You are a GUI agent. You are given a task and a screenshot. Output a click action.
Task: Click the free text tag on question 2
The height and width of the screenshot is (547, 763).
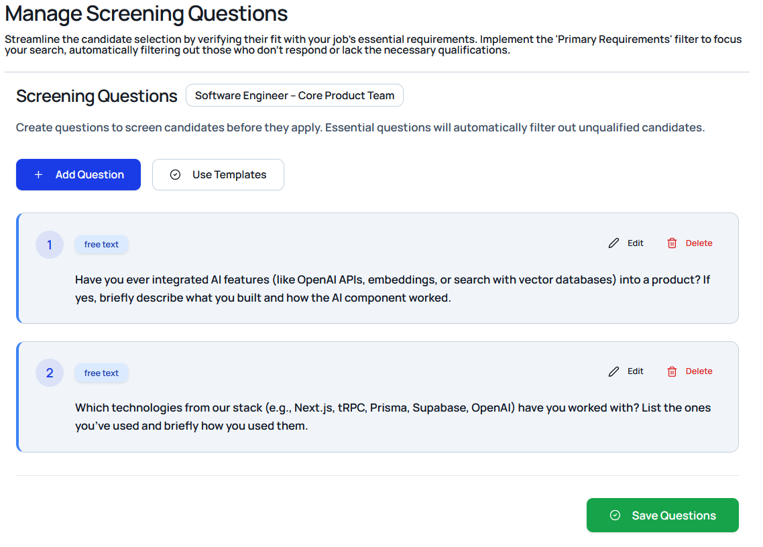tap(101, 373)
